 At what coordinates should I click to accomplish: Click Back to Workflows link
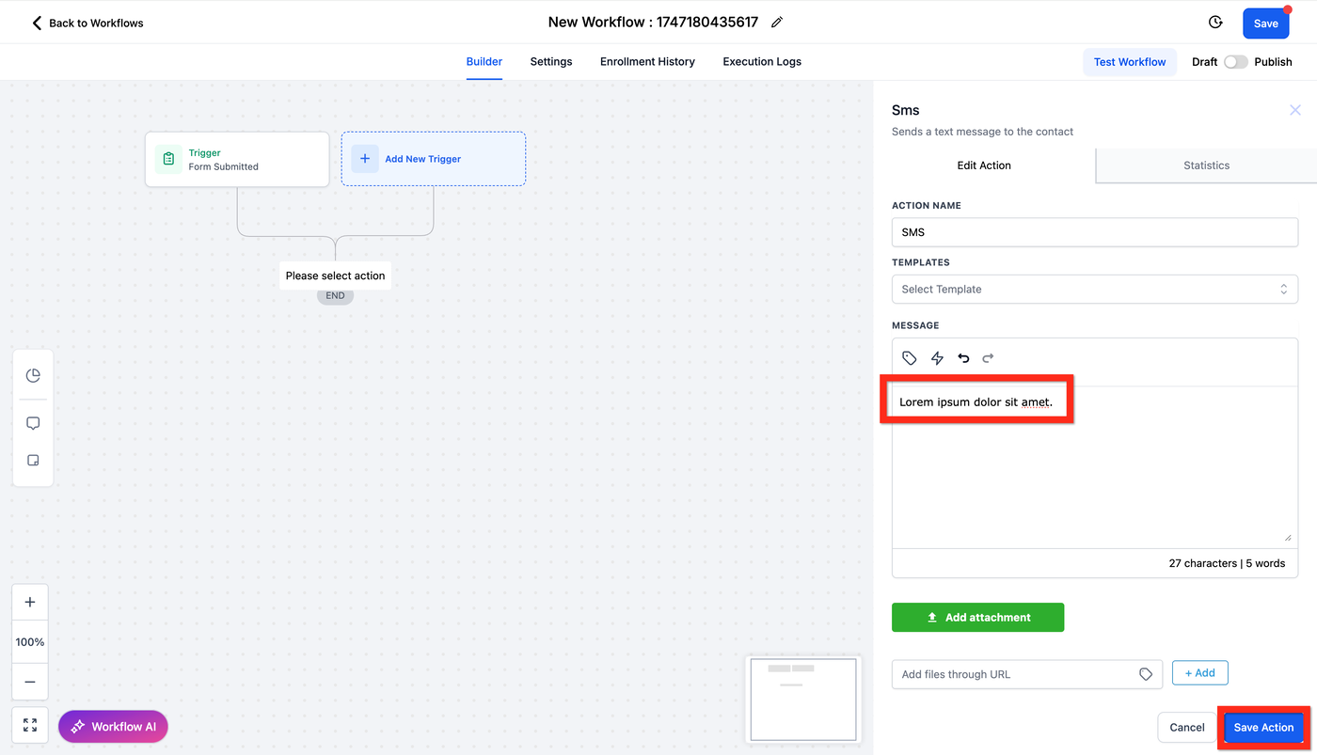click(x=96, y=23)
